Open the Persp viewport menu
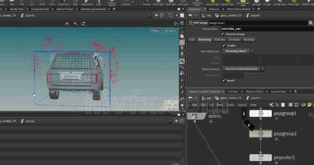314x165 pixels. pyautogui.click(x=155, y=31)
